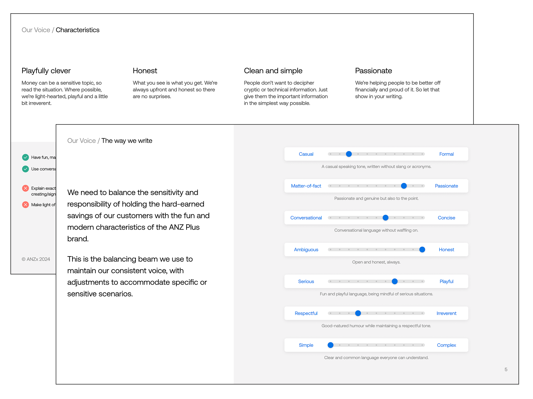
Task: Click the Respectful–Irreverent slider handle
Action: (x=358, y=313)
